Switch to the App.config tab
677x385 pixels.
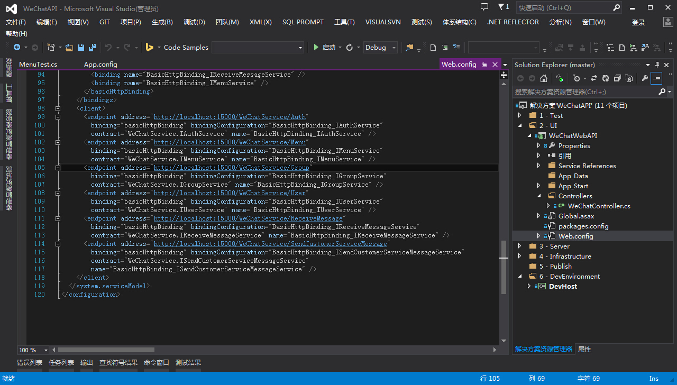point(100,65)
